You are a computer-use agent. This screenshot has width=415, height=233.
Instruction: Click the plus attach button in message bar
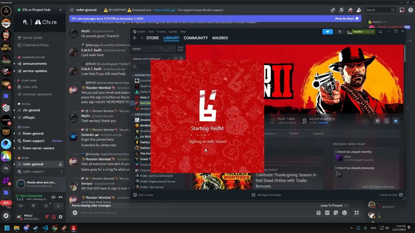tap(75, 213)
